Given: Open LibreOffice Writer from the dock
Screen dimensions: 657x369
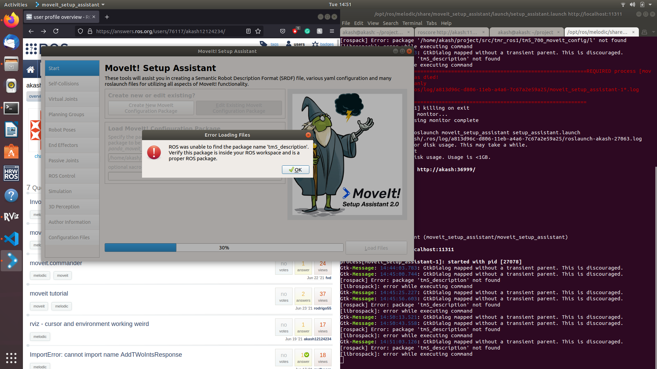Looking at the screenshot, I should 11,130.
